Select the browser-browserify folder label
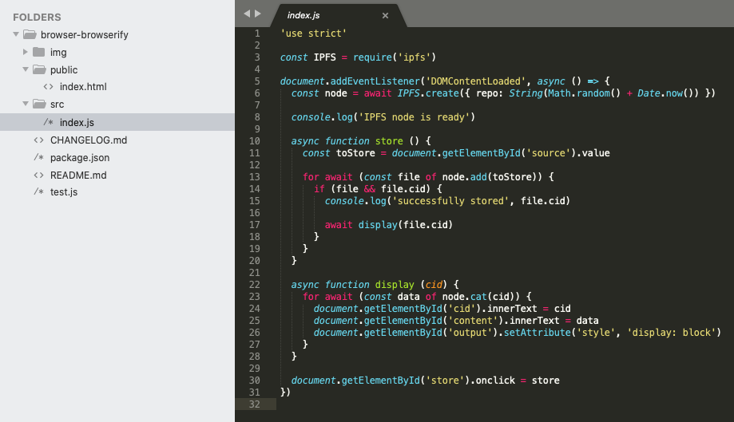The height and width of the screenshot is (422, 734). coord(84,34)
